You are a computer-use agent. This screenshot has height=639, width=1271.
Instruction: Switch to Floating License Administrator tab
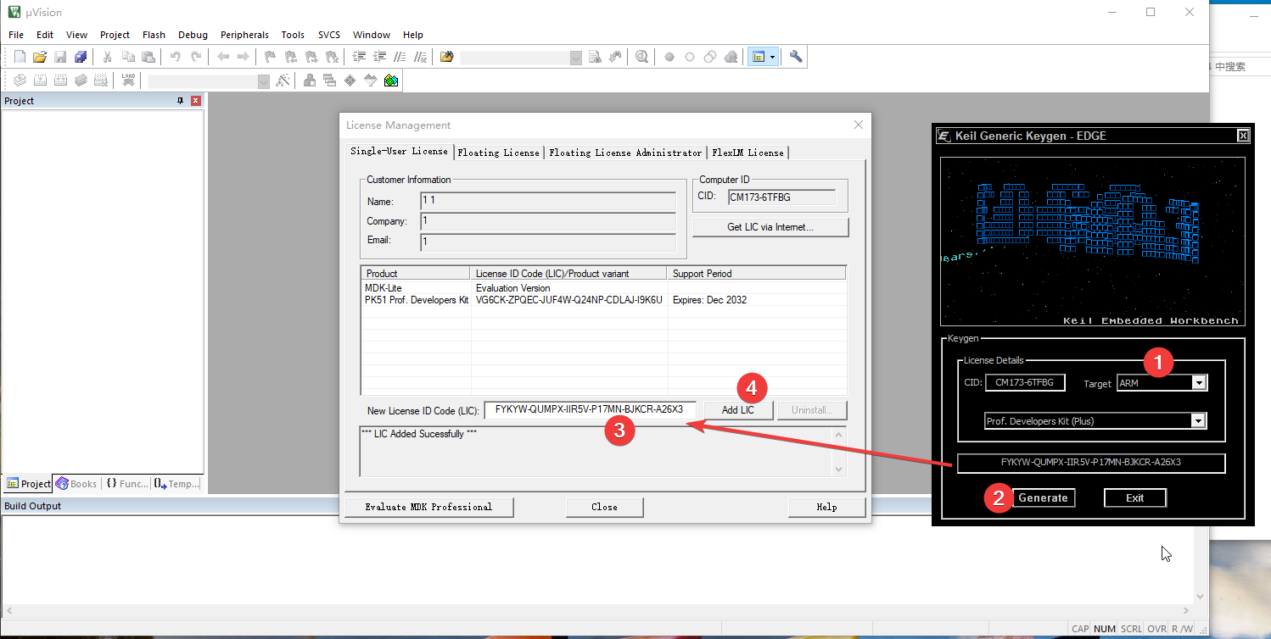pyautogui.click(x=625, y=153)
